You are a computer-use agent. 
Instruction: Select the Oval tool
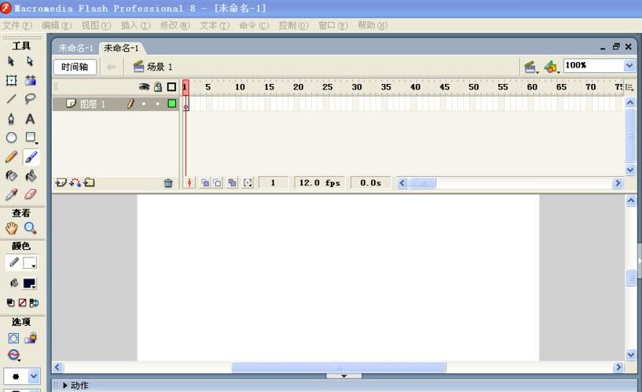pos(11,137)
